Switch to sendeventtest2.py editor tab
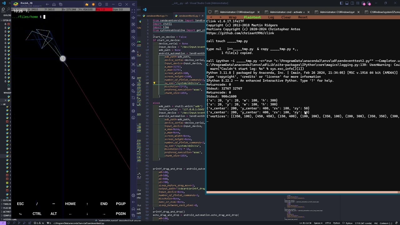Viewport: 400px width, 225px height. pyautogui.click(x=189, y=16)
